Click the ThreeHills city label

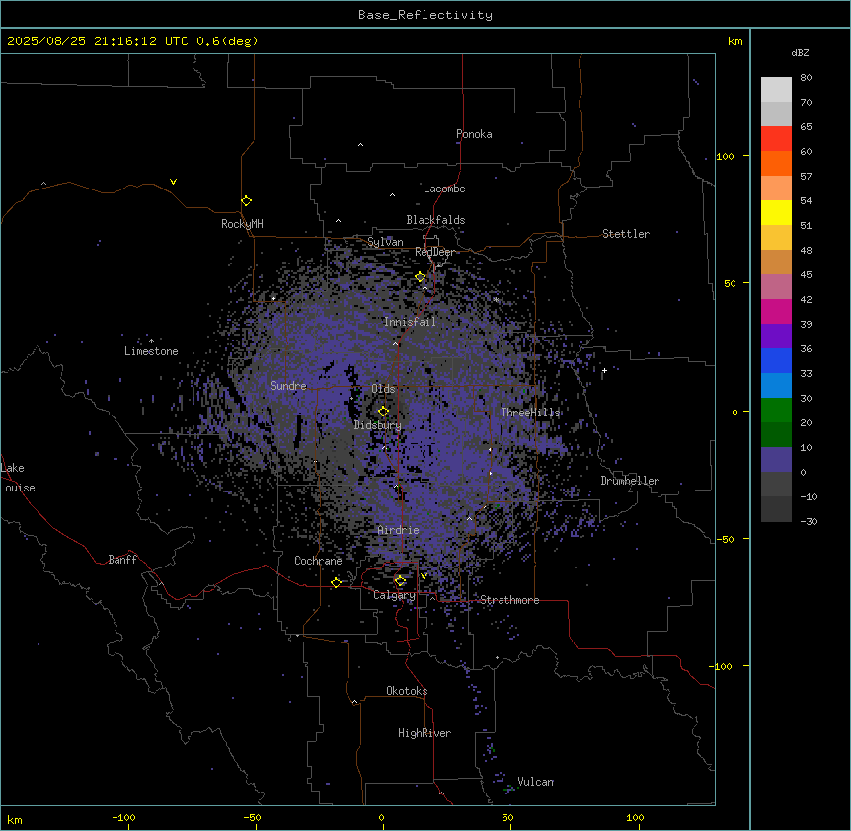pos(530,413)
